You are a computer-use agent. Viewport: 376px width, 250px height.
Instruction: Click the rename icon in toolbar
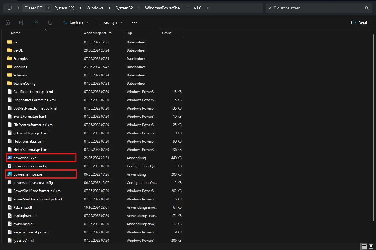tap(22, 22)
